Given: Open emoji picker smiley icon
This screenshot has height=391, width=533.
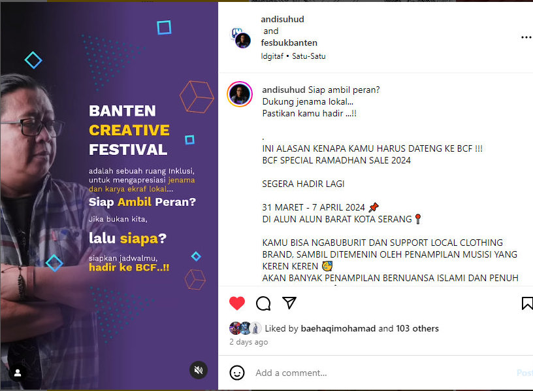Looking at the screenshot, I should [x=237, y=373].
